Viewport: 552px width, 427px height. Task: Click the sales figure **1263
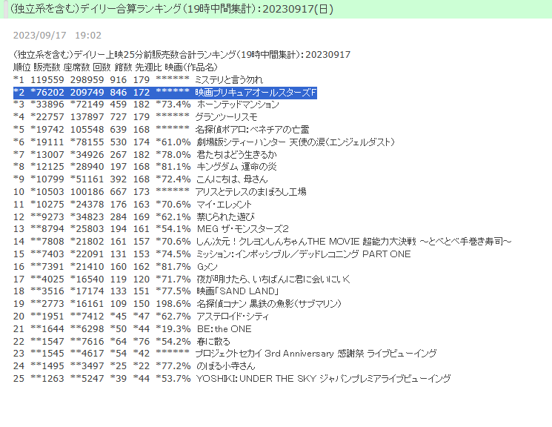point(47,378)
